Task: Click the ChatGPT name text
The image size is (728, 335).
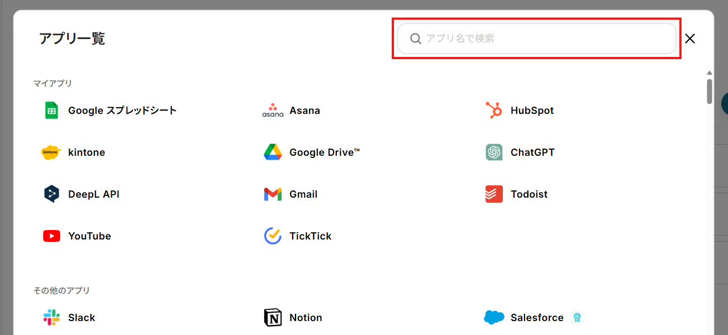Action: [532, 152]
